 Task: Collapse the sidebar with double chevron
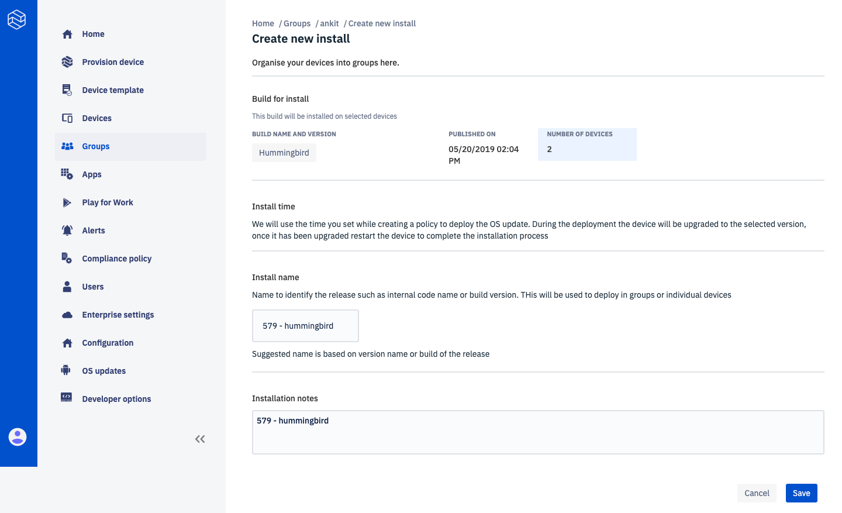pos(200,439)
